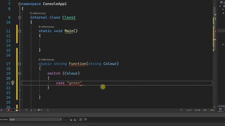Open the 'Show output from' Build dropdown
This screenshot has height=126, width=225.
36,119
